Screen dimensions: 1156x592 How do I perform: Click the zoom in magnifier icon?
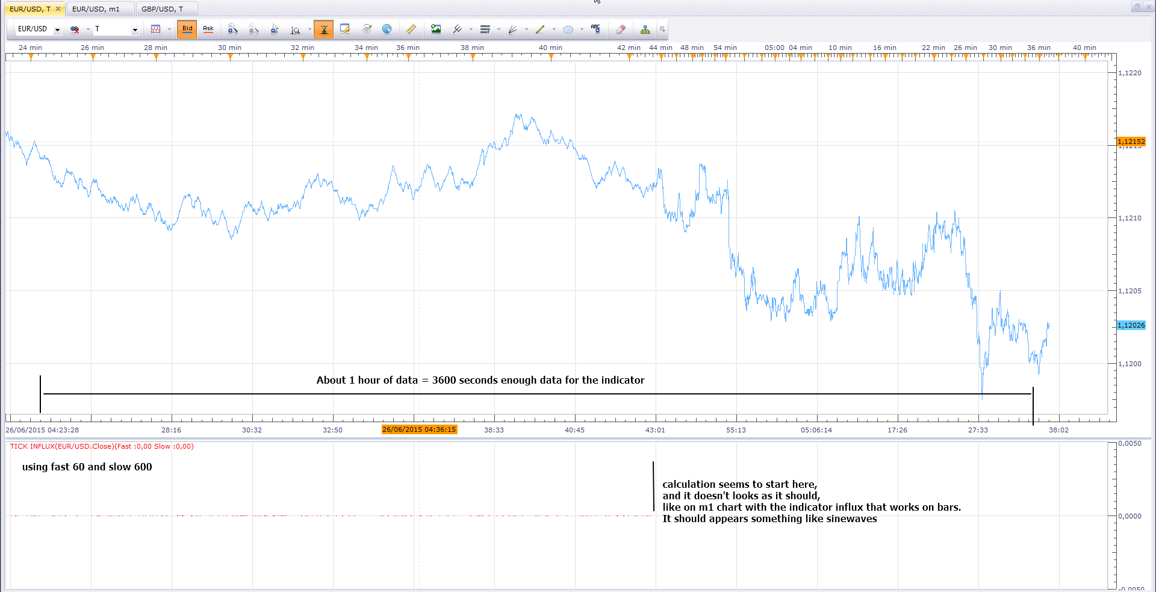pyautogui.click(x=233, y=29)
